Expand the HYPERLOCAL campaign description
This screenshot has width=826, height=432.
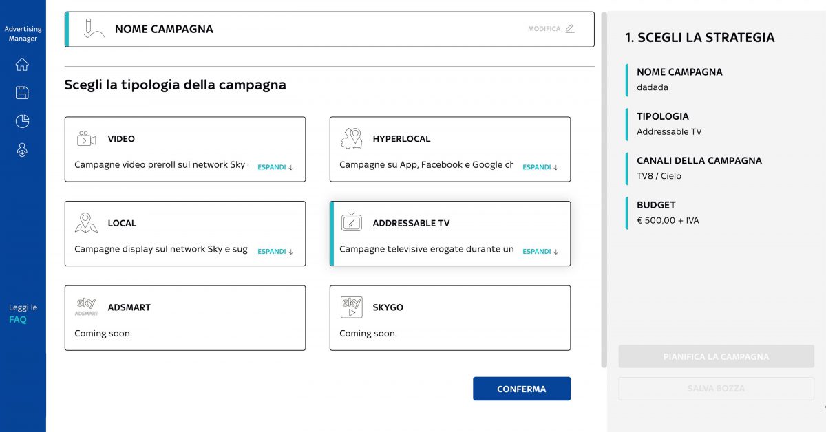pyautogui.click(x=540, y=167)
